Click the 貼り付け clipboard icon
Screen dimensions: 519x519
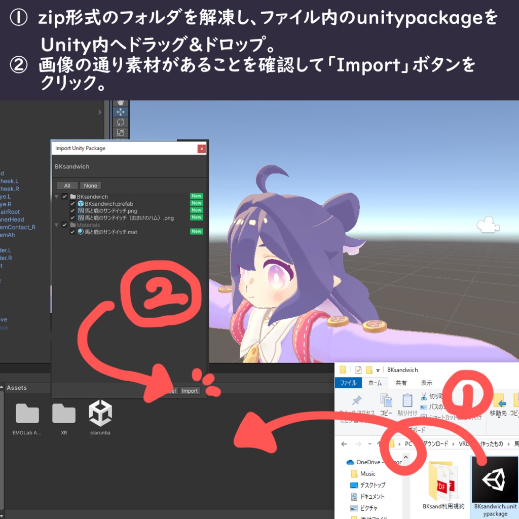click(x=407, y=400)
